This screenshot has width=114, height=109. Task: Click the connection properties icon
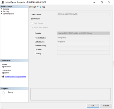(x=3, y=77)
